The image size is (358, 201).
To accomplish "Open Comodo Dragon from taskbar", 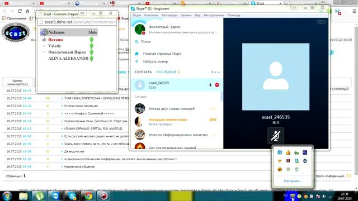I will 104,196.
